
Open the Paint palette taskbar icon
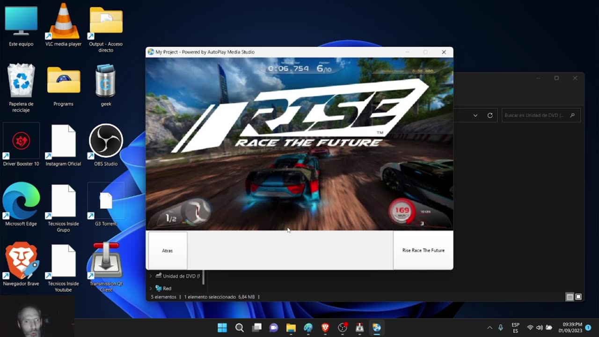coord(308,328)
